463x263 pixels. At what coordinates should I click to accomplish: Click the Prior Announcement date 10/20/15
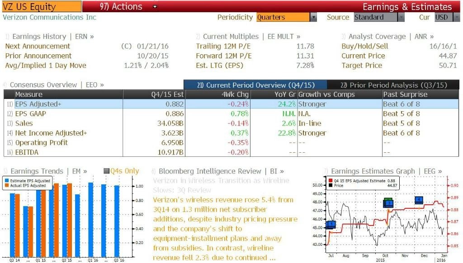click(153, 56)
